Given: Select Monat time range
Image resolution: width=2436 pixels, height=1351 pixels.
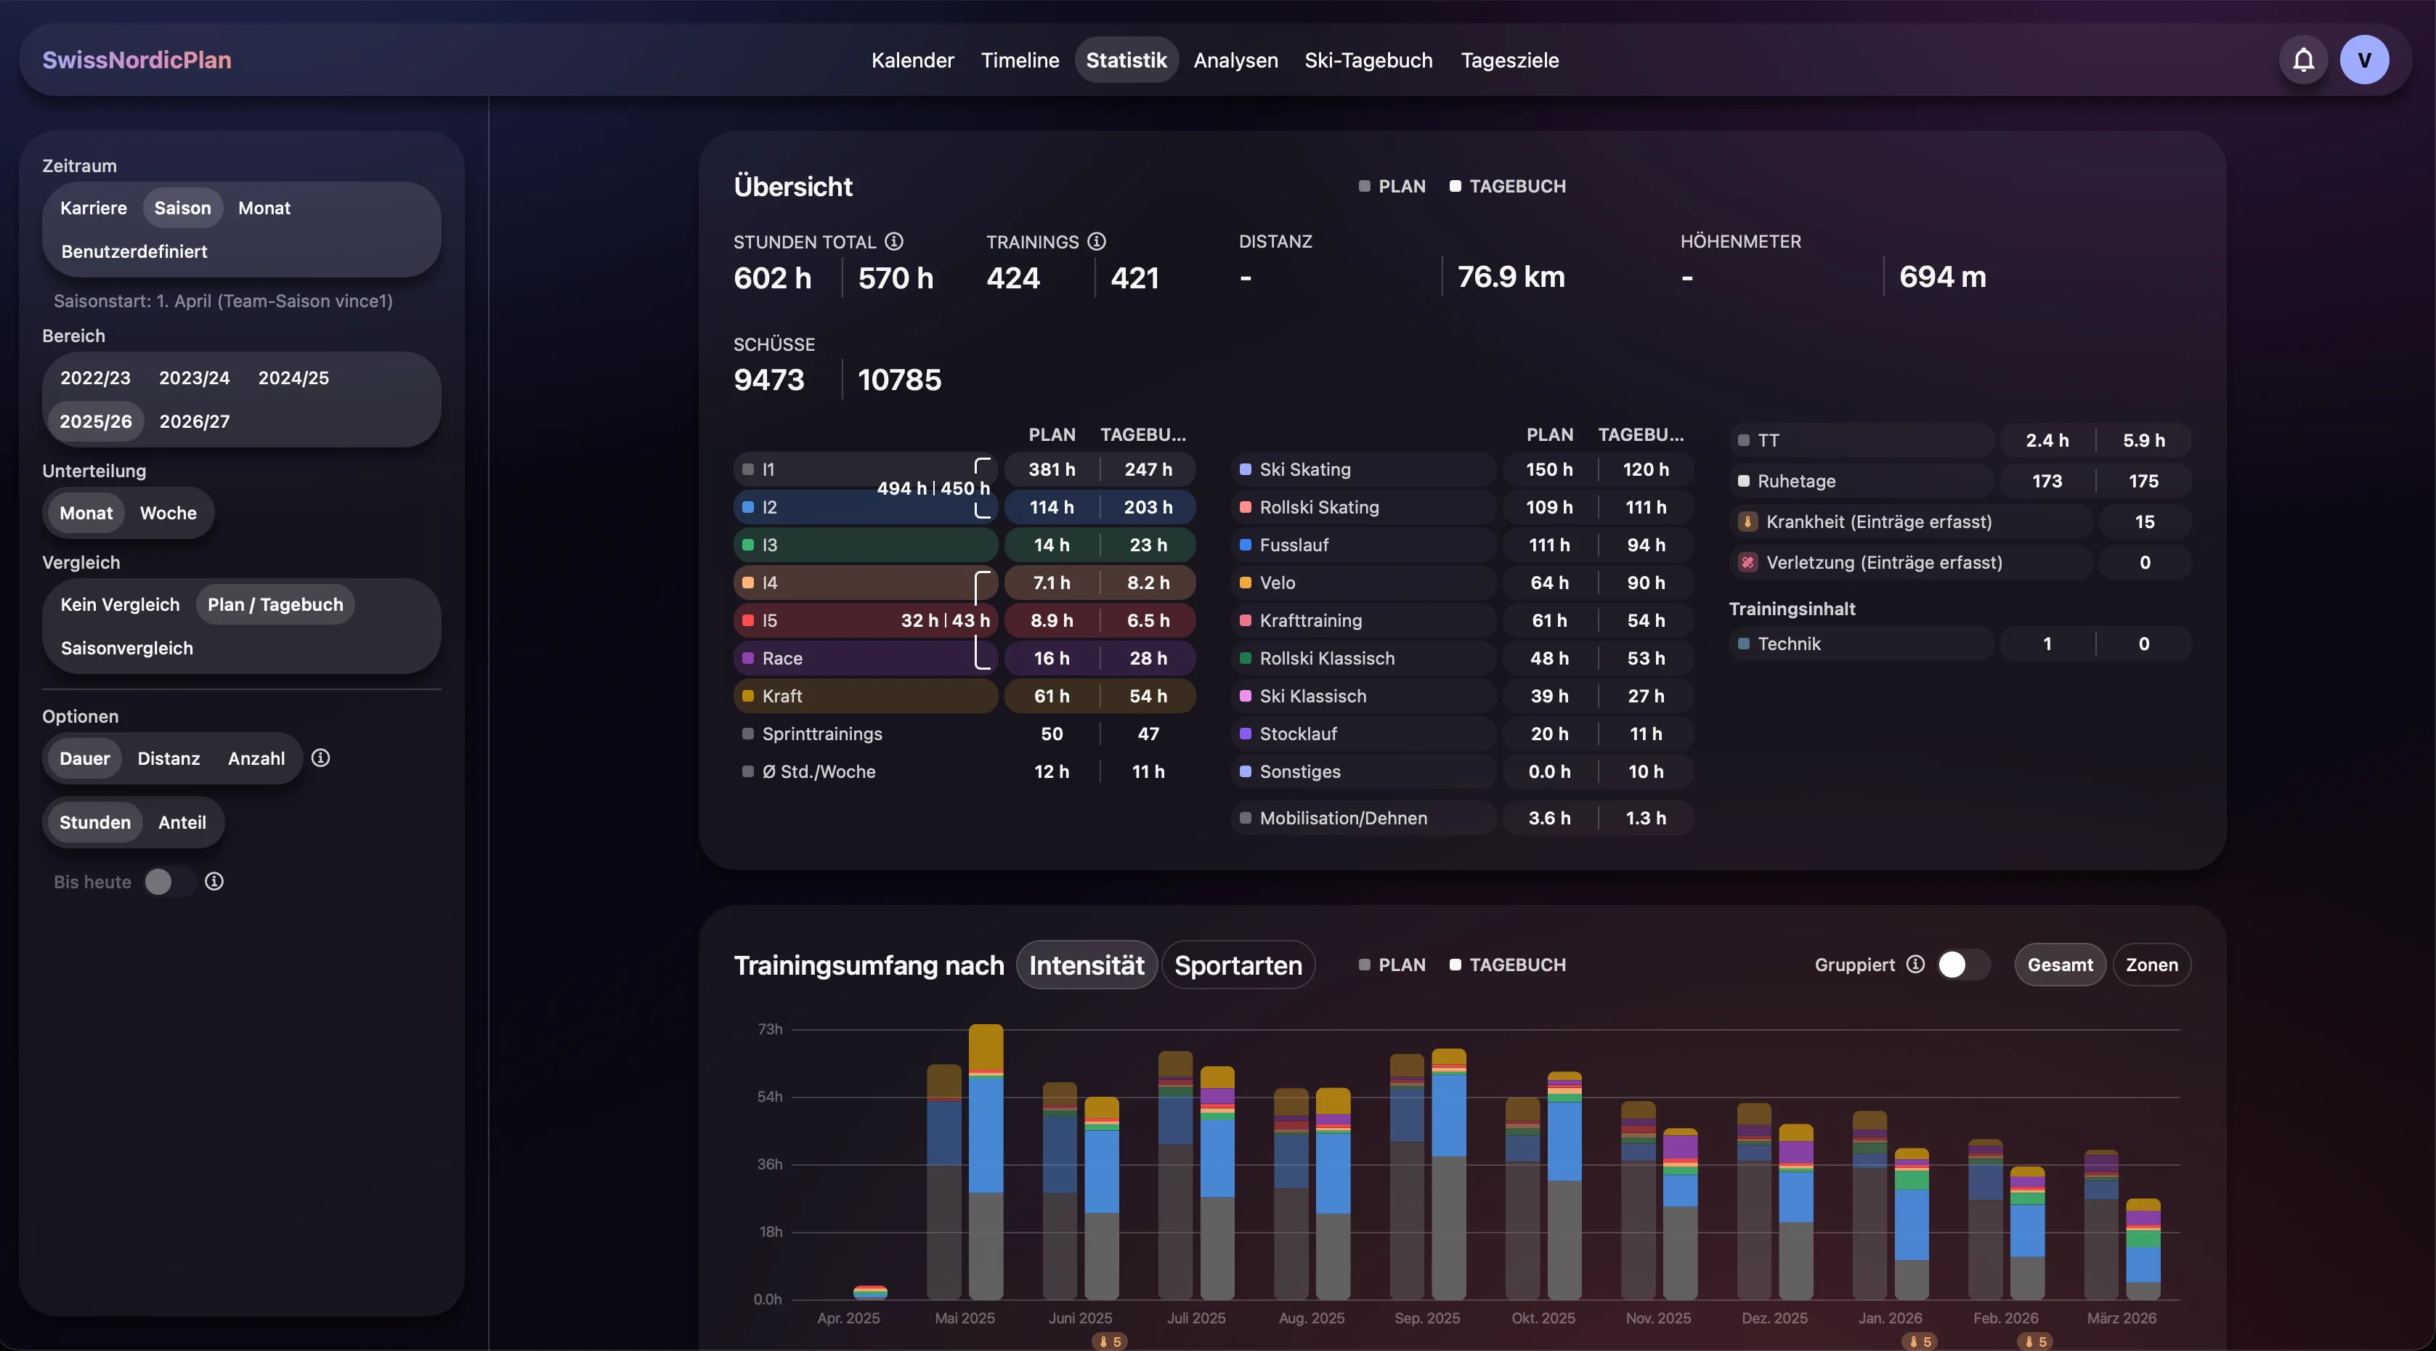Looking at the screenshot, I should [x=264, y=208].
